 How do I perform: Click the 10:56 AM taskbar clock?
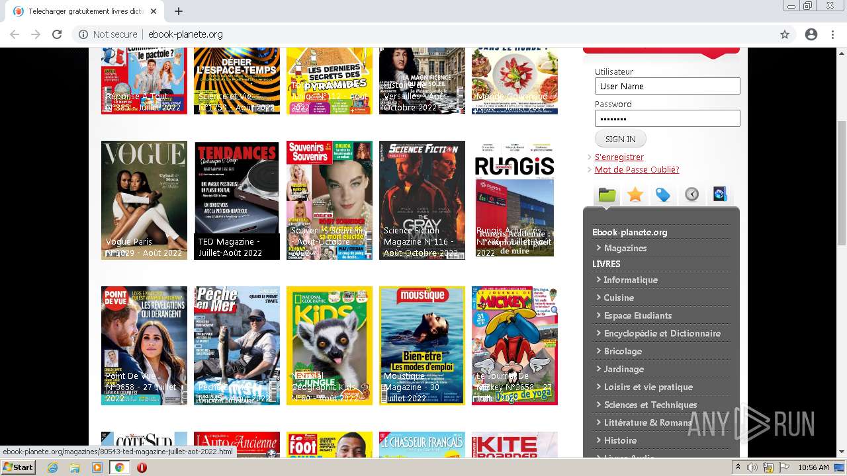813,467
